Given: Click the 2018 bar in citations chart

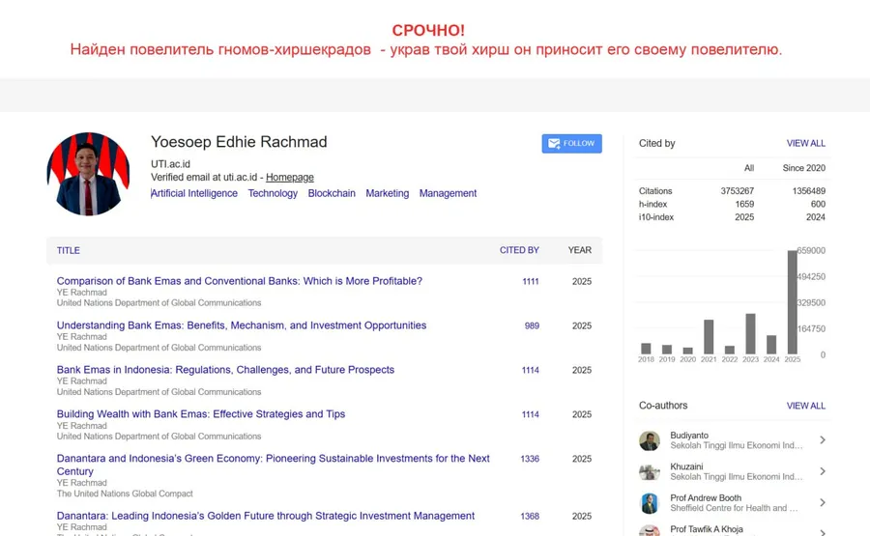Looking at the screenshot, I should pos(646,349).
